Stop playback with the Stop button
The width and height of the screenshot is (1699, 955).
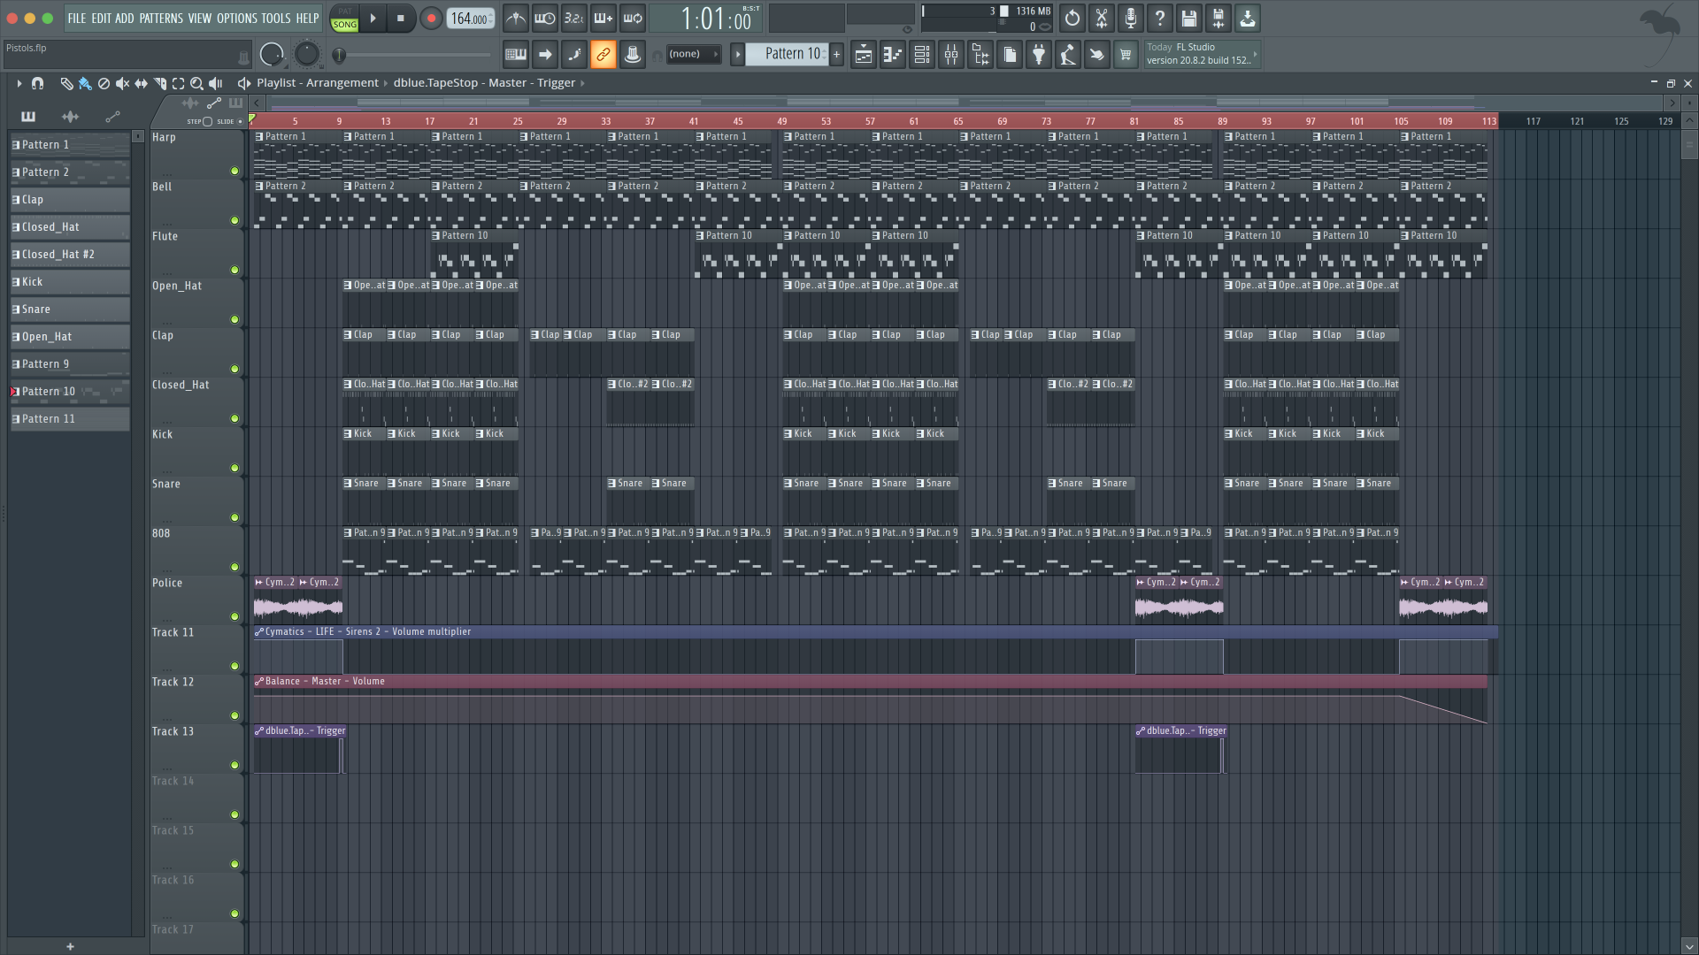click(401, 19)
